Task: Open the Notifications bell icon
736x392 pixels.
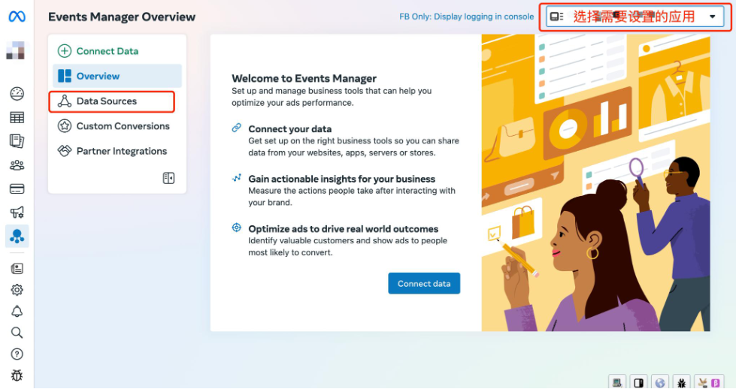Action: click(17, 312)
